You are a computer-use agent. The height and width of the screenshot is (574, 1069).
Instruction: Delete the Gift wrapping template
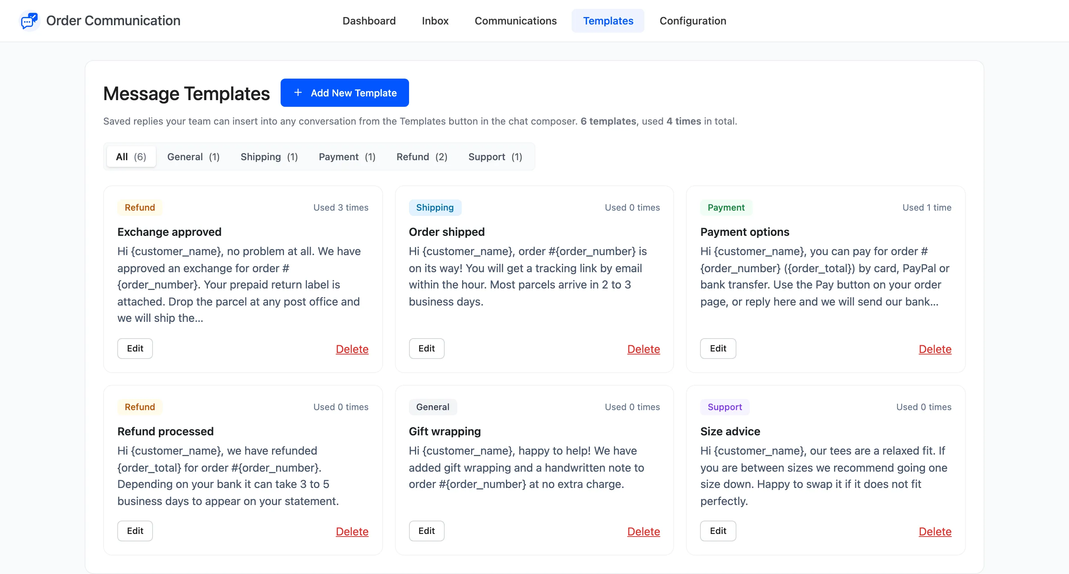644,531
